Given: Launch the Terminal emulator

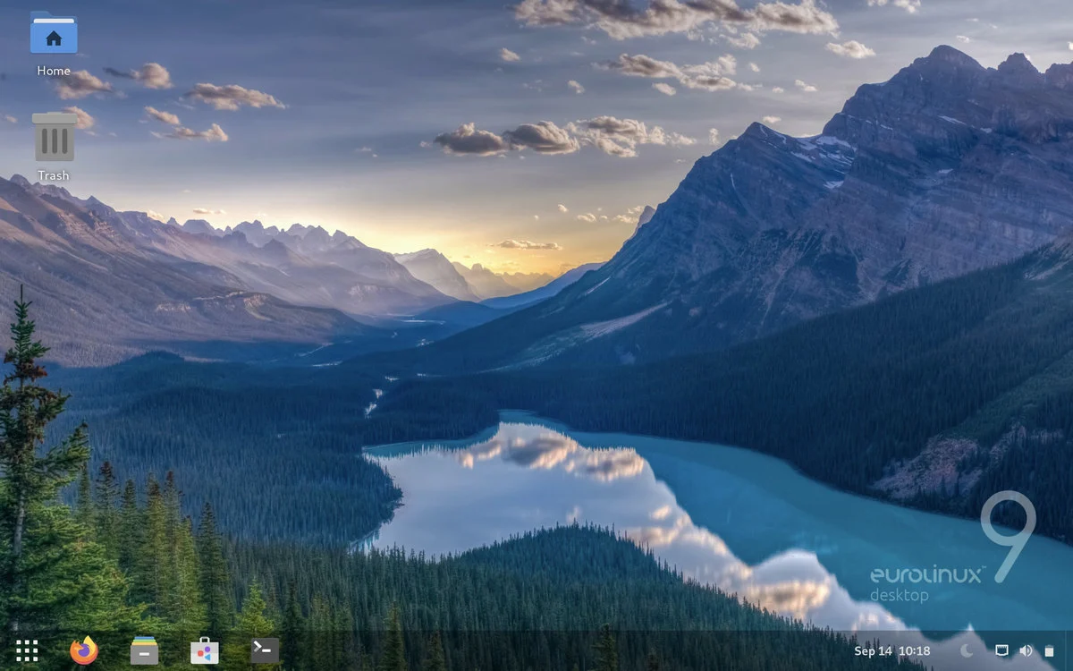Looking at the screenshot, I should [263, 650].
